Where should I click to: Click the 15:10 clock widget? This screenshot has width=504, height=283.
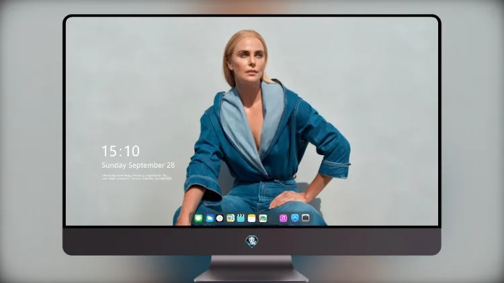pyautogui.click(x=120, y=151)
